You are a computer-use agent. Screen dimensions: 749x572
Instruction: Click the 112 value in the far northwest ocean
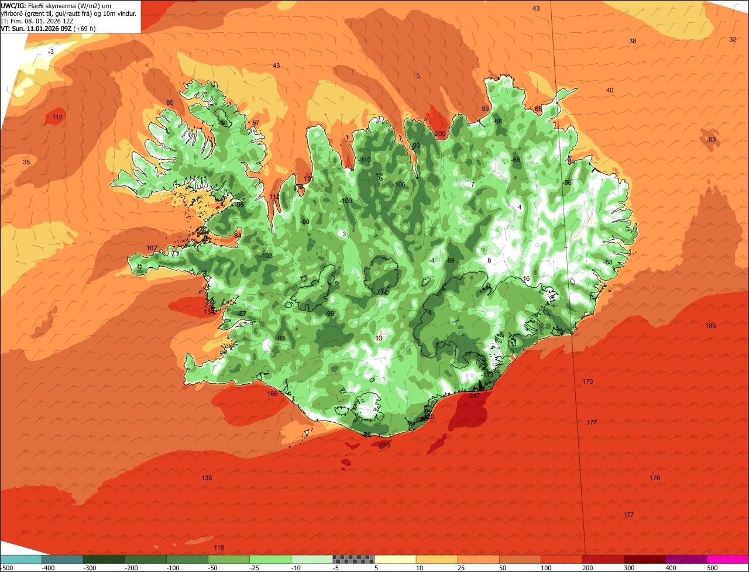click(x=57, y=117)
